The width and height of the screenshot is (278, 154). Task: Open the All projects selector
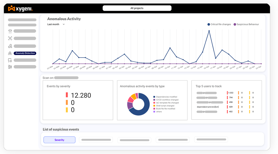point(137,8)
